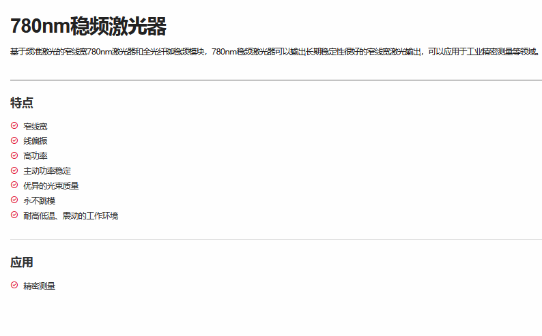542x336 pixels.
Task: Click the check icon beside 主动功率稳定
Action: 14,170
